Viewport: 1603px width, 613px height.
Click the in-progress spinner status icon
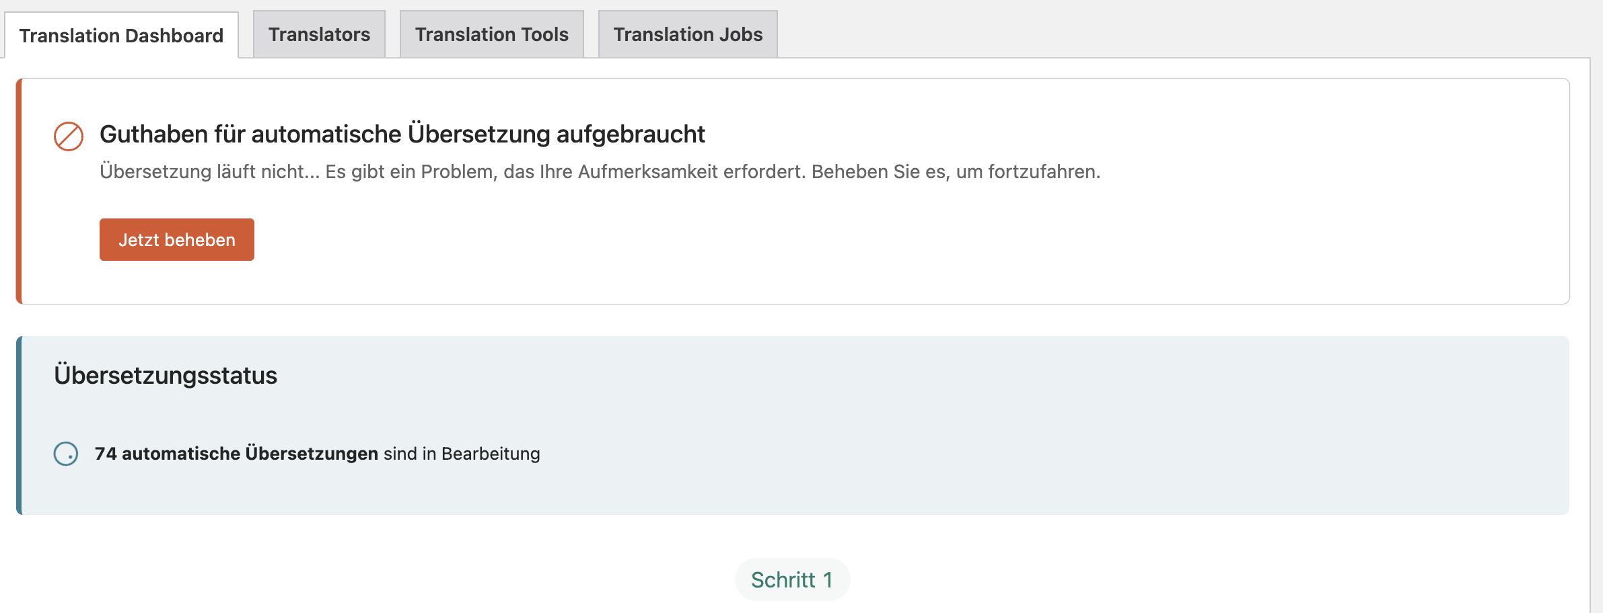[66, 454]
